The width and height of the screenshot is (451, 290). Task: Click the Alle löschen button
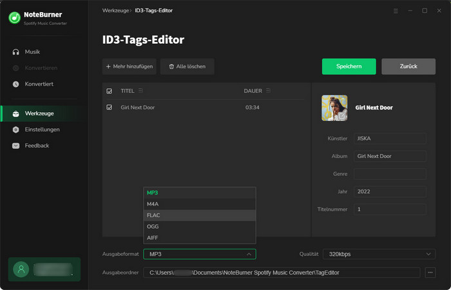(x=187, y=66)
